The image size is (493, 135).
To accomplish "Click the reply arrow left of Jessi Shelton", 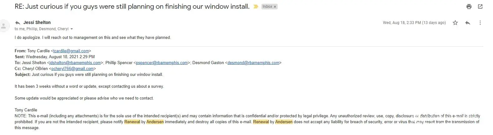I will (18, 23).
